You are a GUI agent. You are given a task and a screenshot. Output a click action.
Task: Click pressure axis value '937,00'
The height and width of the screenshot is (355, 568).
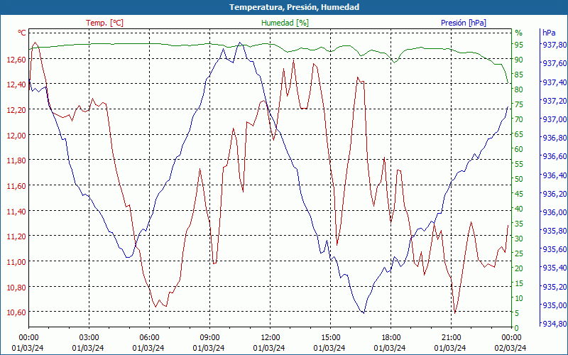point(554,119)
